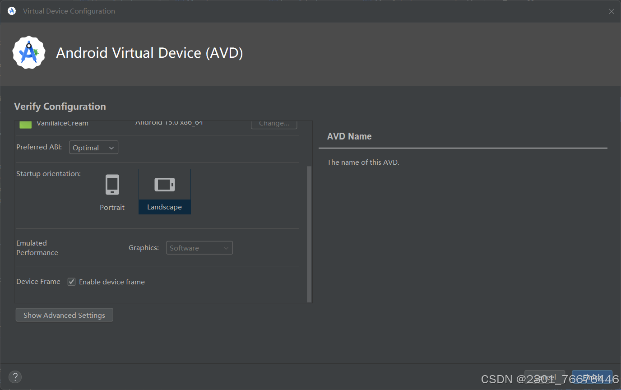Select Landscape startup orientation

tap(165, 192)
